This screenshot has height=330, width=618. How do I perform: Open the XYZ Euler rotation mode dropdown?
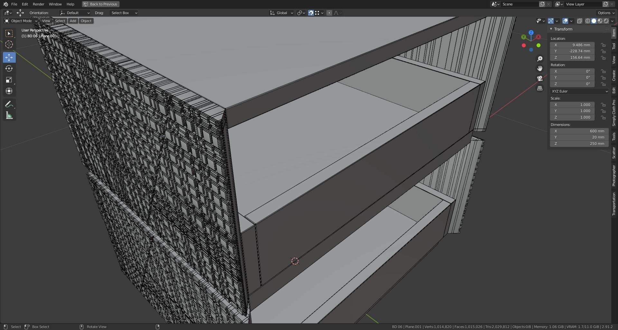(579, 91)
